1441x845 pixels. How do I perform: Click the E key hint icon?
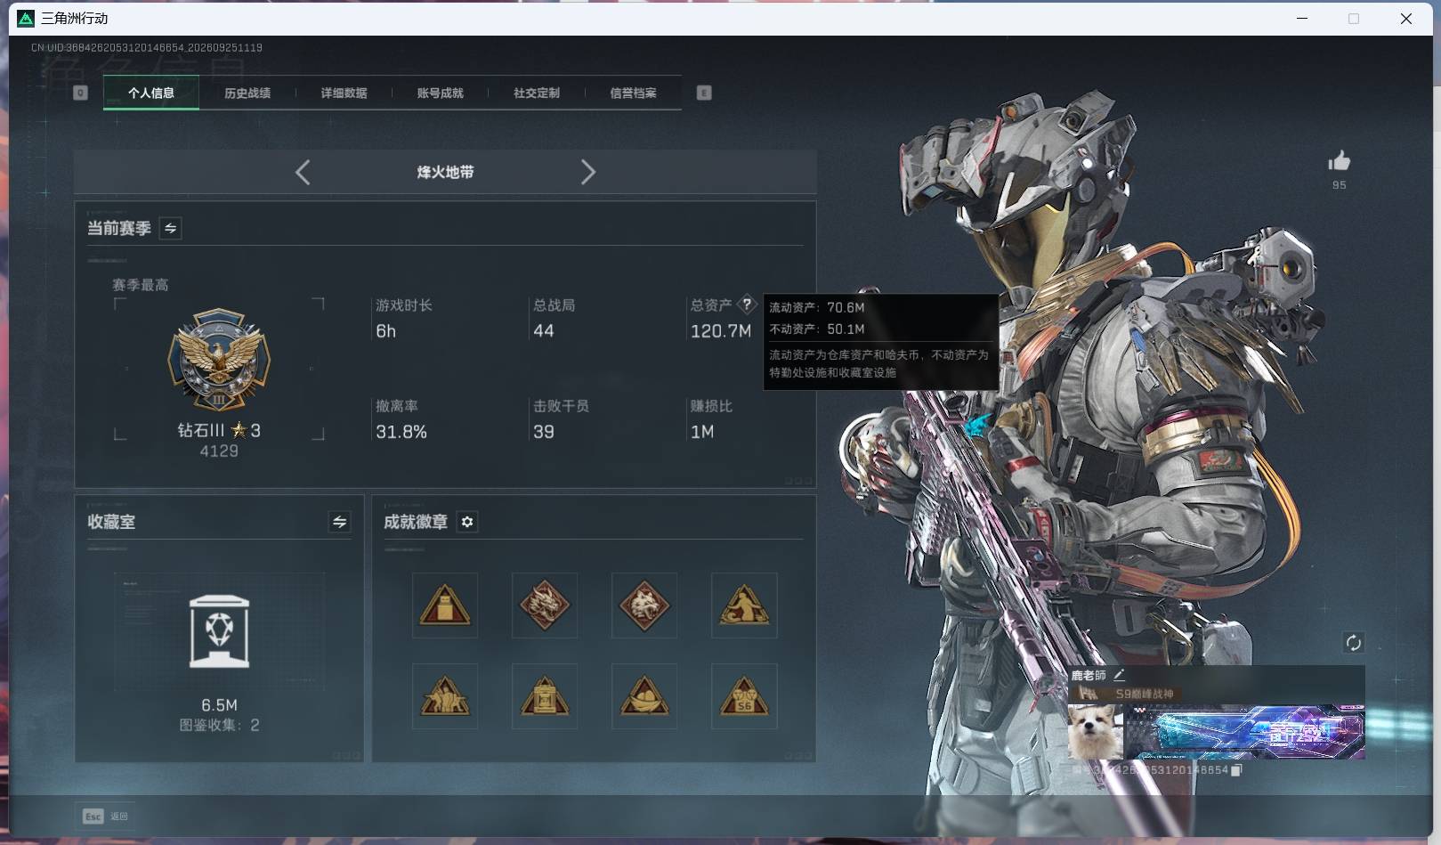(x=704, y=93)
